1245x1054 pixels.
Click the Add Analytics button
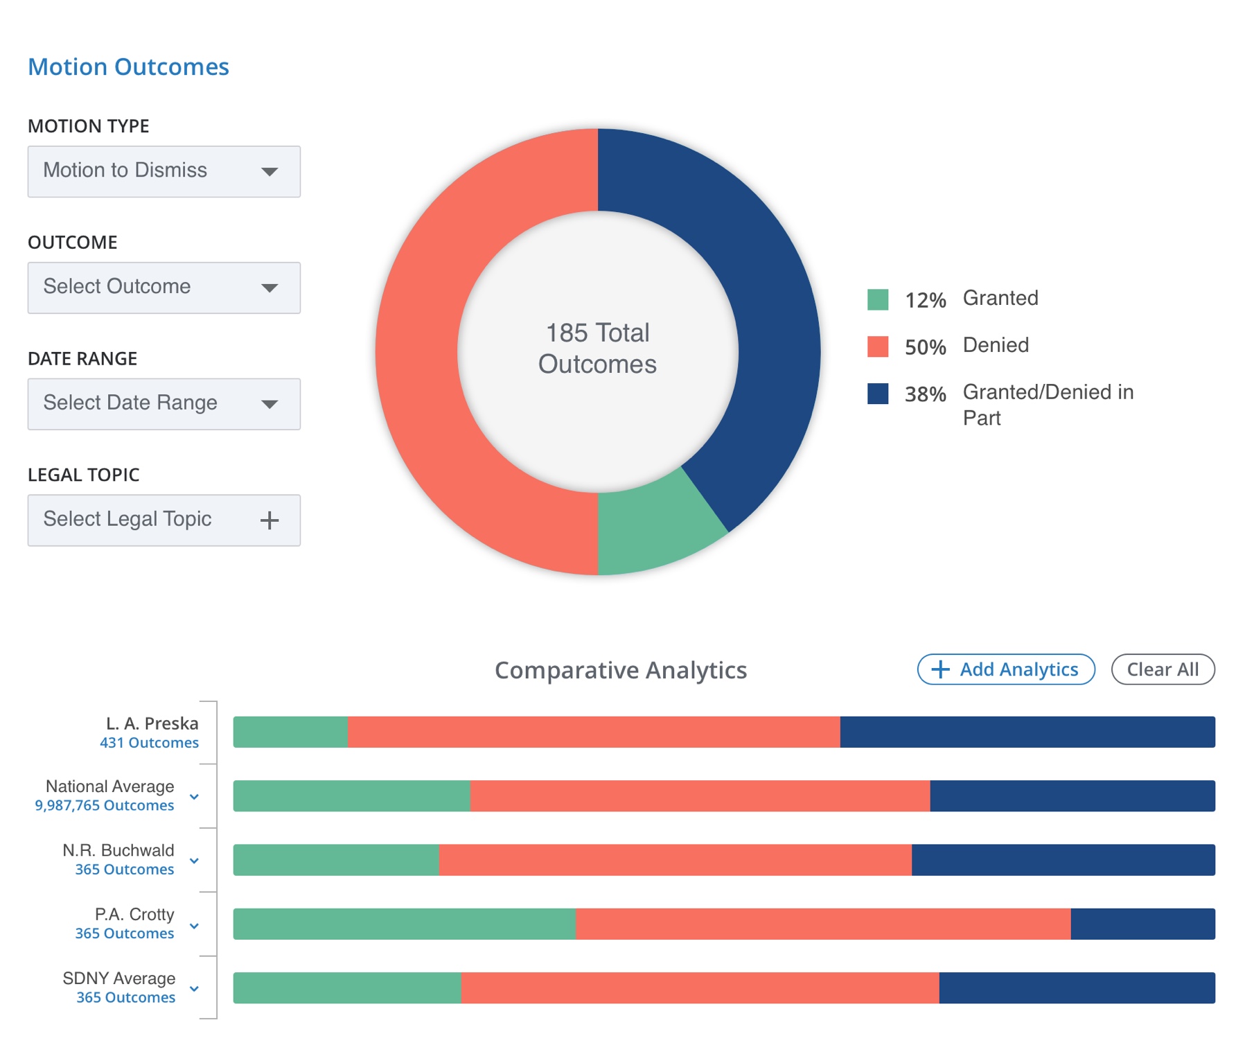1005,669
